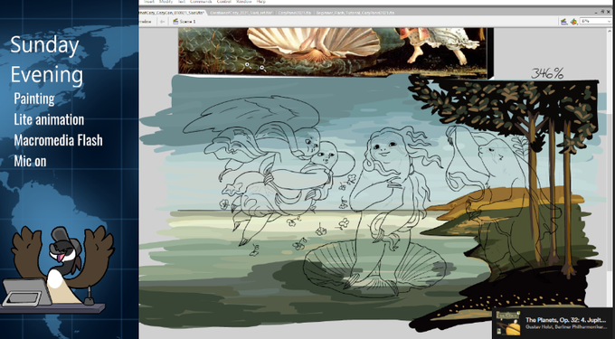Open the stage zoom percentage dropdown

[595, 21]
